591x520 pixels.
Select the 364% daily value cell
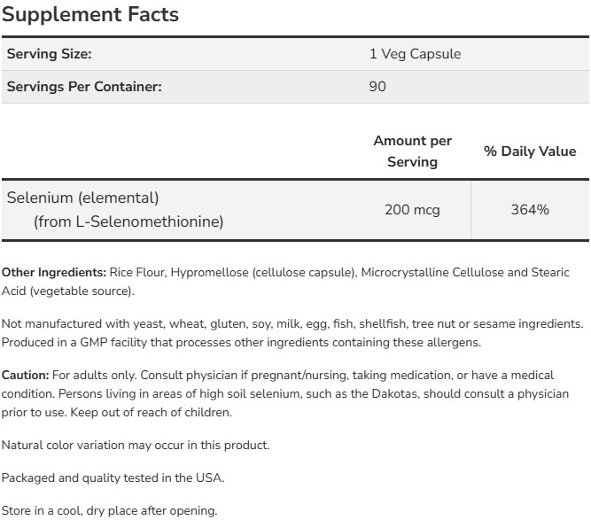click(x=530, y=210)
